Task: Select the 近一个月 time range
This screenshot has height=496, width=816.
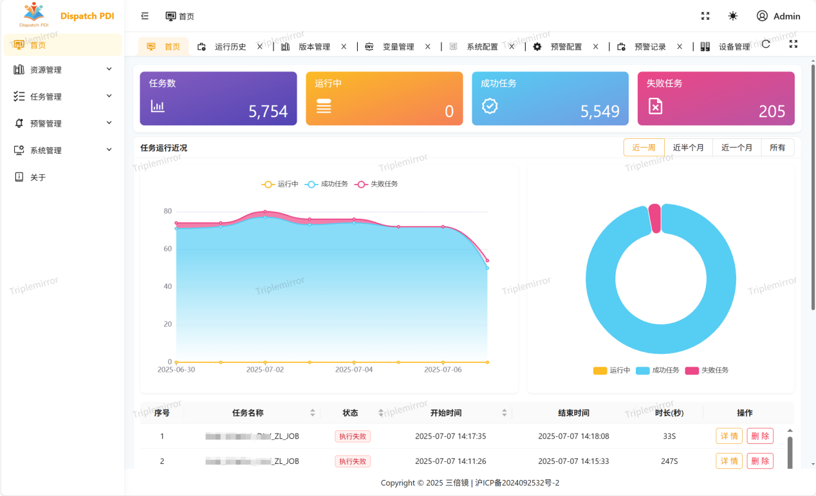Action: coord(736,147)
